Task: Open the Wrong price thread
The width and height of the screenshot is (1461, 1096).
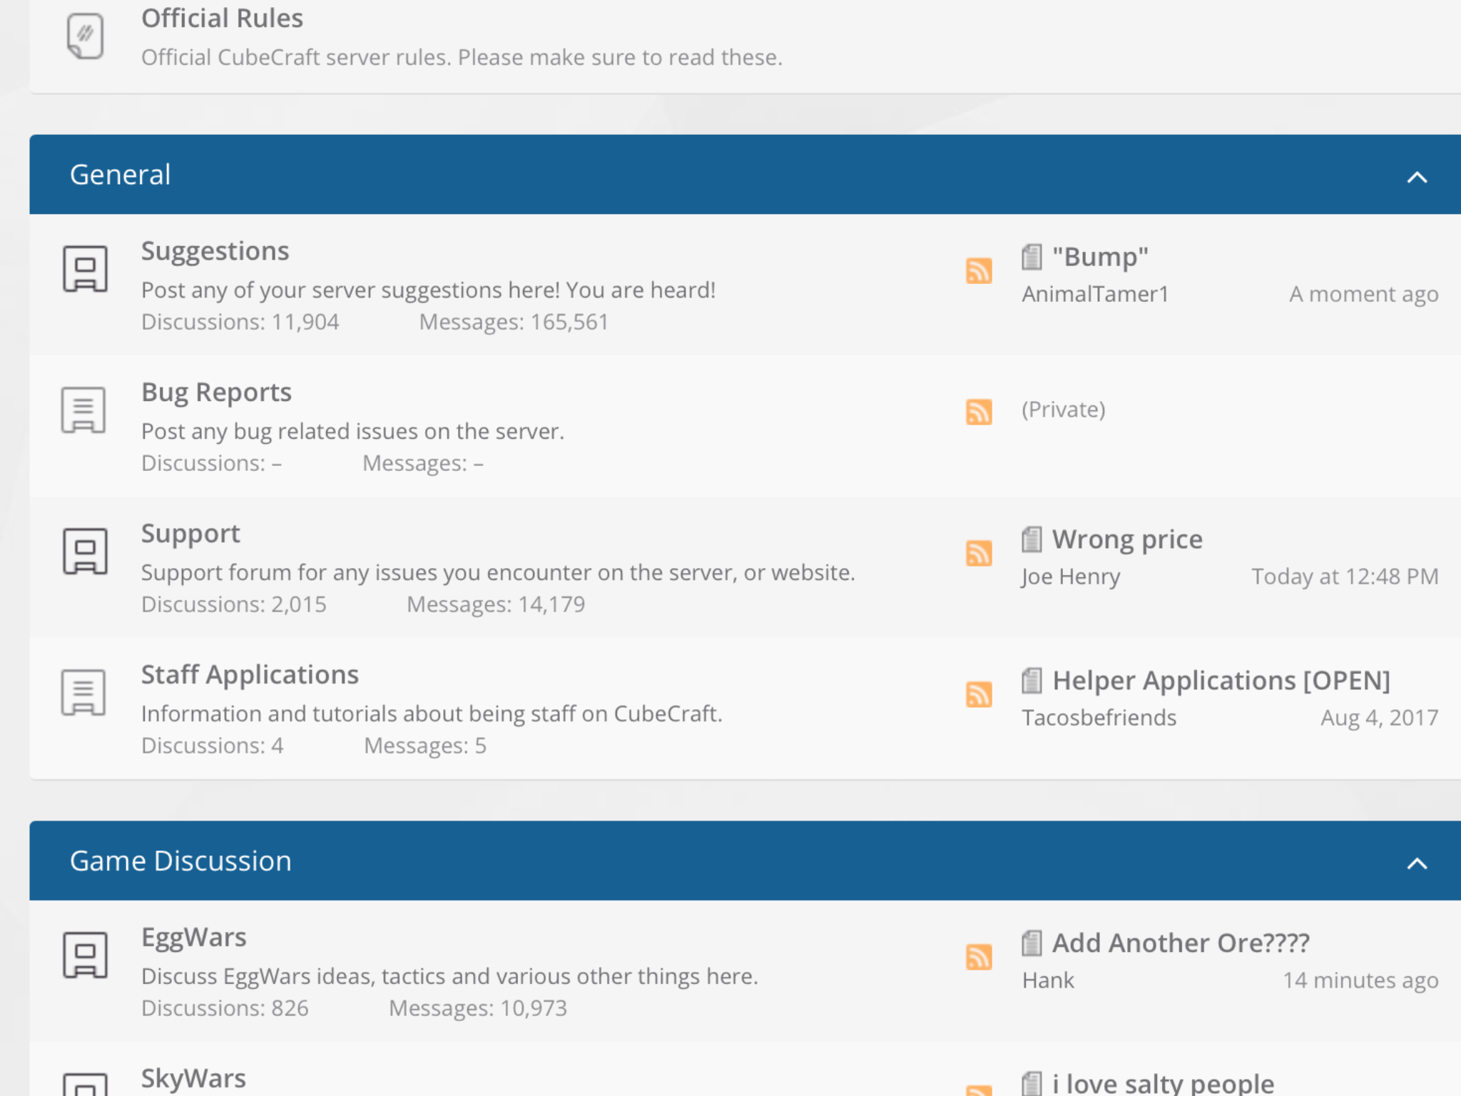Action: click(x=1127, y=539)
